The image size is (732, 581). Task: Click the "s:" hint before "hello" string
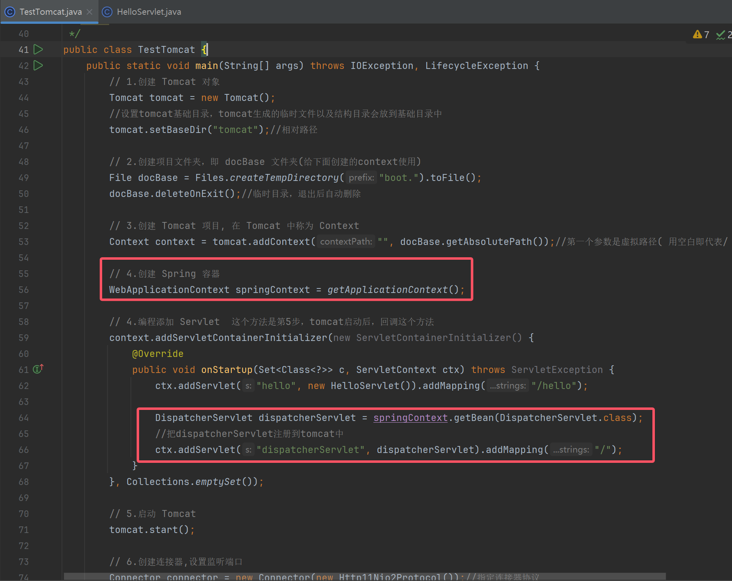coord(248,386)
